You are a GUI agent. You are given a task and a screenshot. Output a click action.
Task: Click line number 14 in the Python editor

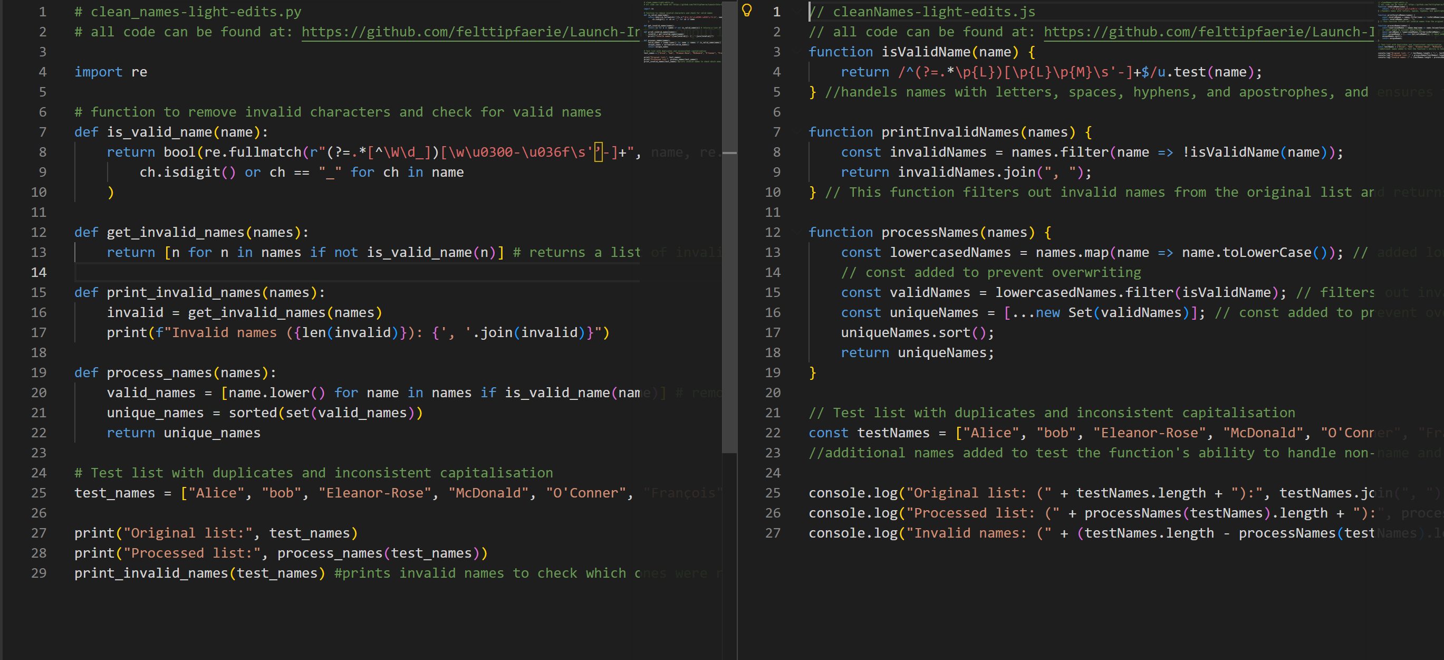[x=38, y=273]
